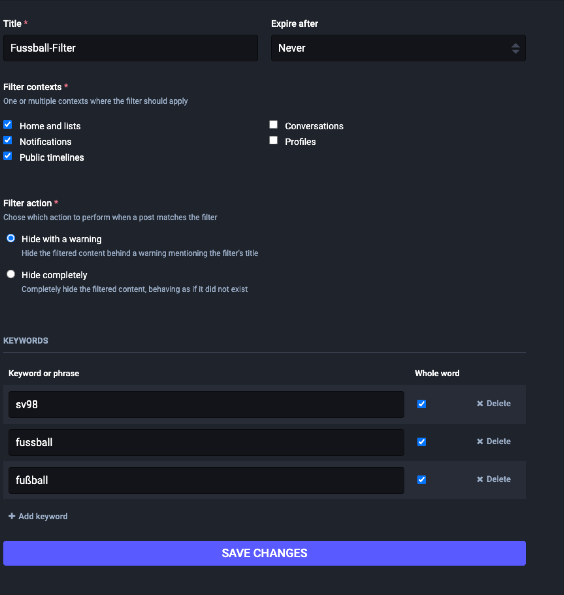Viewport: 564px width, 595px height.
Task: Uncheck Whole word for "sv98"
Action: tap(422, 404)
